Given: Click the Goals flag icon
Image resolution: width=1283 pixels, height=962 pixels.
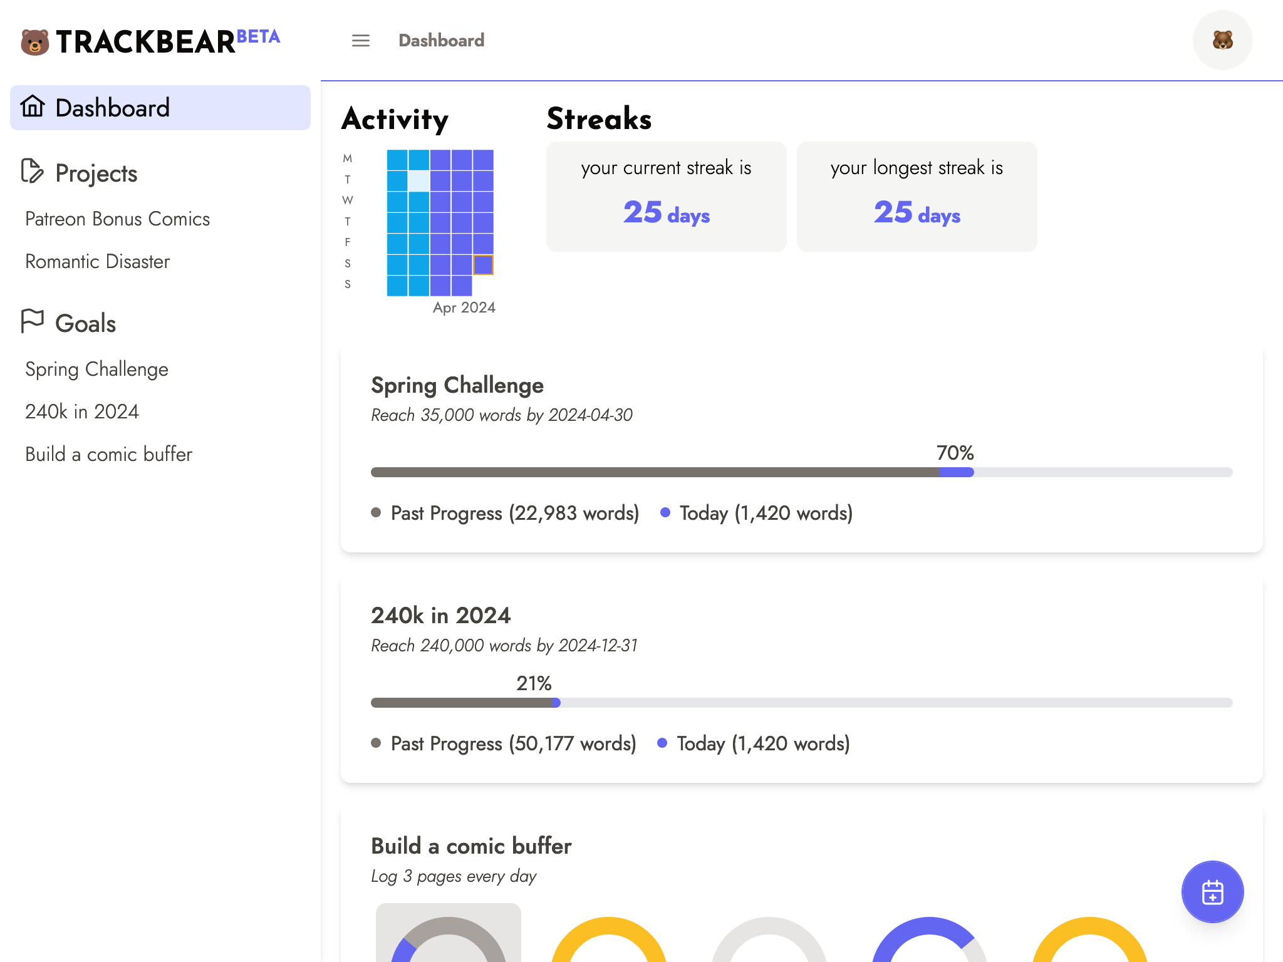Looking at the screenshot, I should tap(32, 322).
